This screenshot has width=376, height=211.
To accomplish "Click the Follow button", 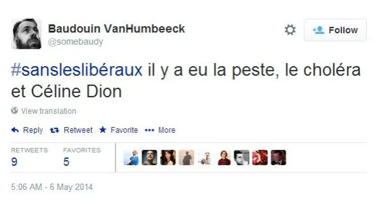I will pyautogui.click(x=335, y=30).
